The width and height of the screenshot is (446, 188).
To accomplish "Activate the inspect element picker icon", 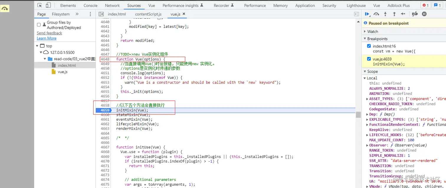I will pos(40,5).
